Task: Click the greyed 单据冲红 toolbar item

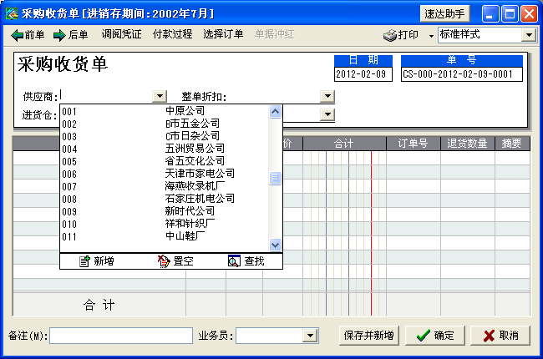Action: pos(274,34)
